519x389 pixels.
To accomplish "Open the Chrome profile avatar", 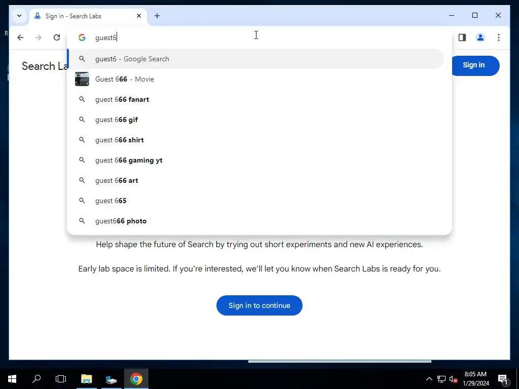I will click(480, 37).
